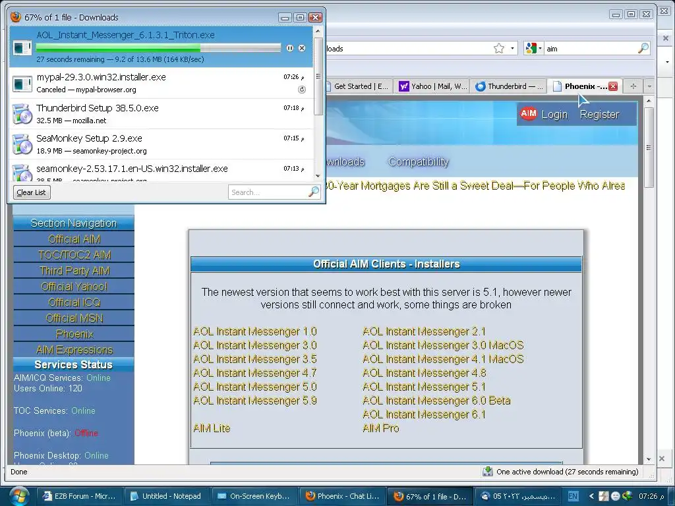Select the mypal-29.3.0.win32.installer.exe file icon
Screen dimensions: 675x506
(22, 84)
